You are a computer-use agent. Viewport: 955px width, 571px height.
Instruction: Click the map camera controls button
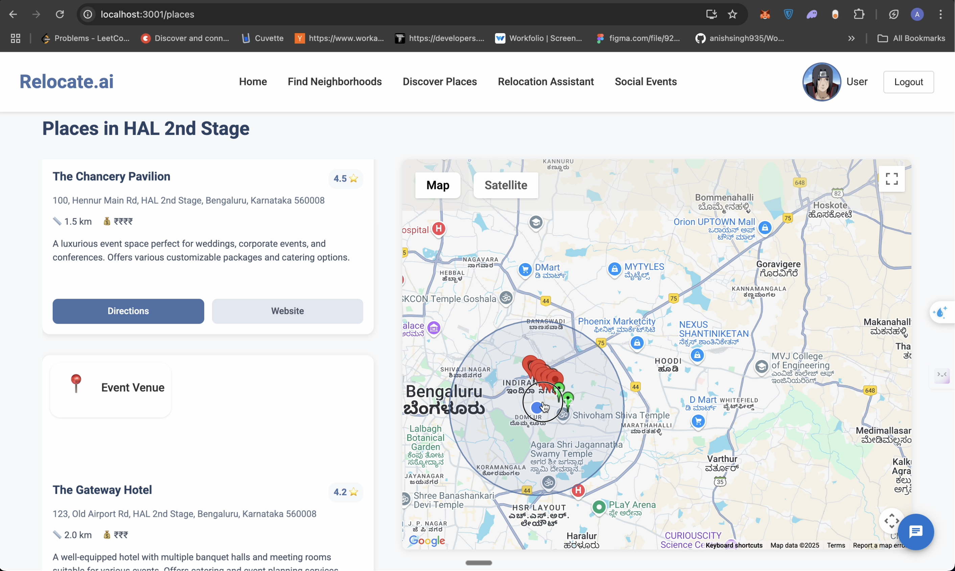[x=891, y=521]
